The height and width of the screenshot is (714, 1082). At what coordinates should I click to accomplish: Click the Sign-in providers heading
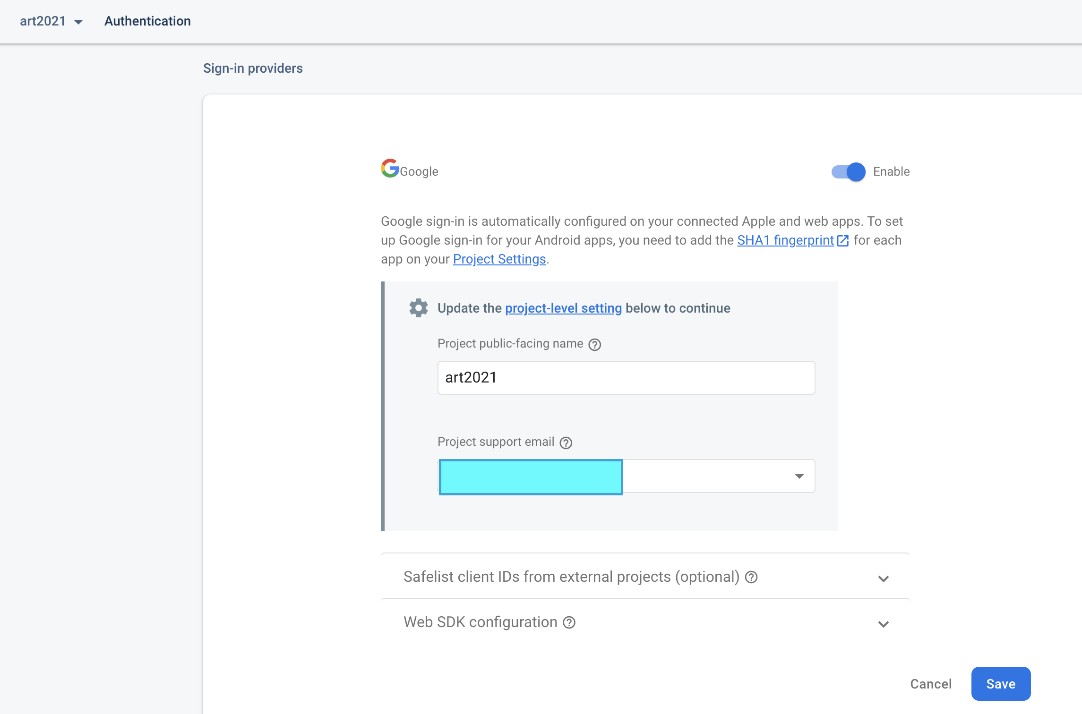click(x=253, y=68)
